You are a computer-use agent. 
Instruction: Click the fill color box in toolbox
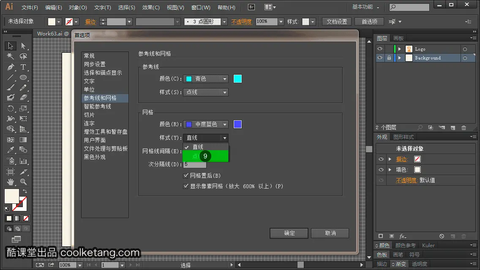(x=12, y=196)
